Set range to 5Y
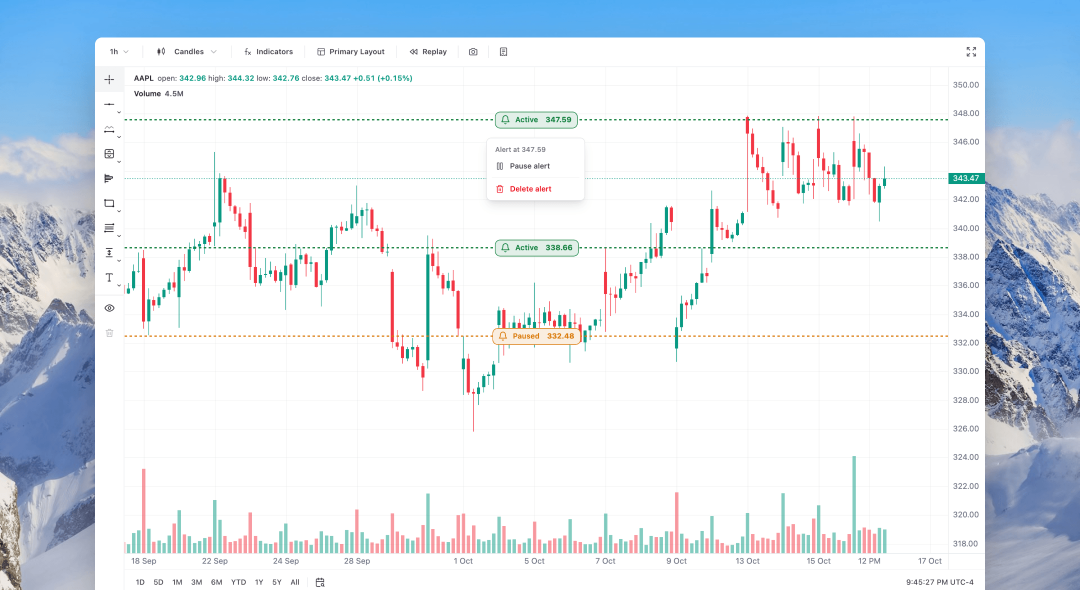Viewport: 1080px width, 590px height. 277,582
